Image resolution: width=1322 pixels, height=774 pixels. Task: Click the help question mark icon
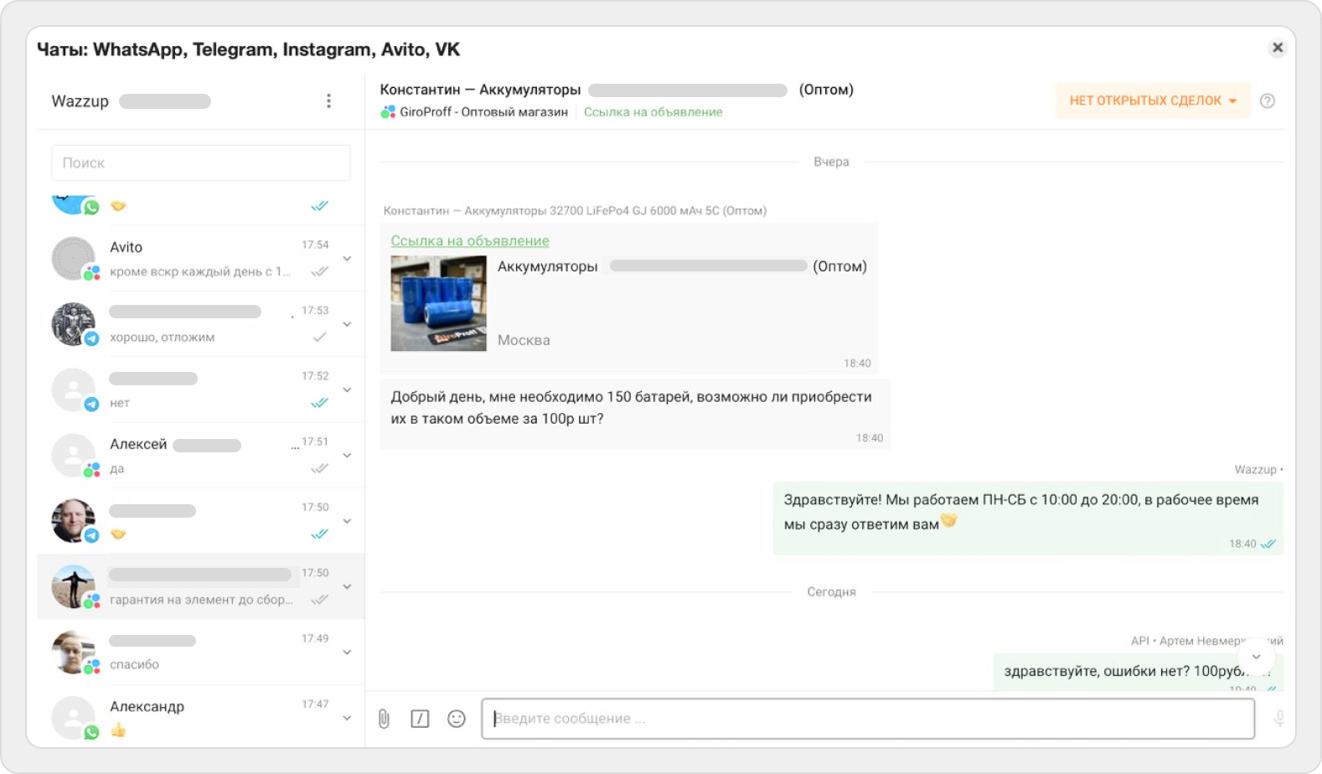point(1268,101)
